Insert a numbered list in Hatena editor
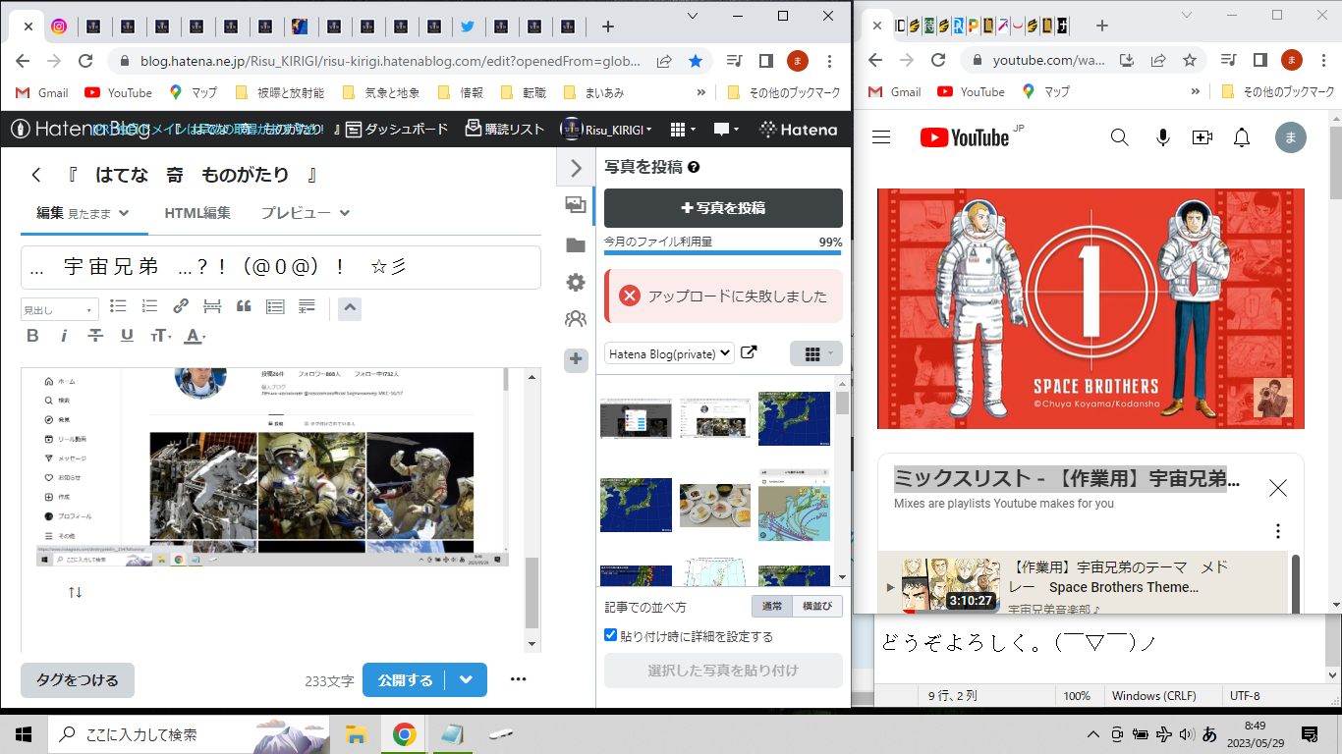1342x754 pixels. [149, 306]
